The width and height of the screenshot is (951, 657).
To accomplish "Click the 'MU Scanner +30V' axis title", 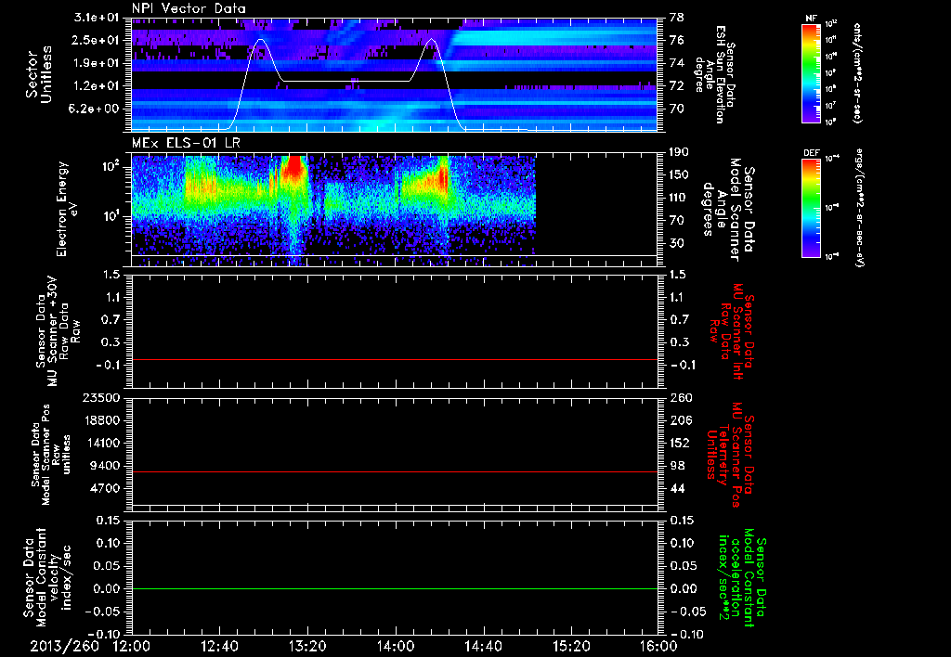I will (53, 331).
